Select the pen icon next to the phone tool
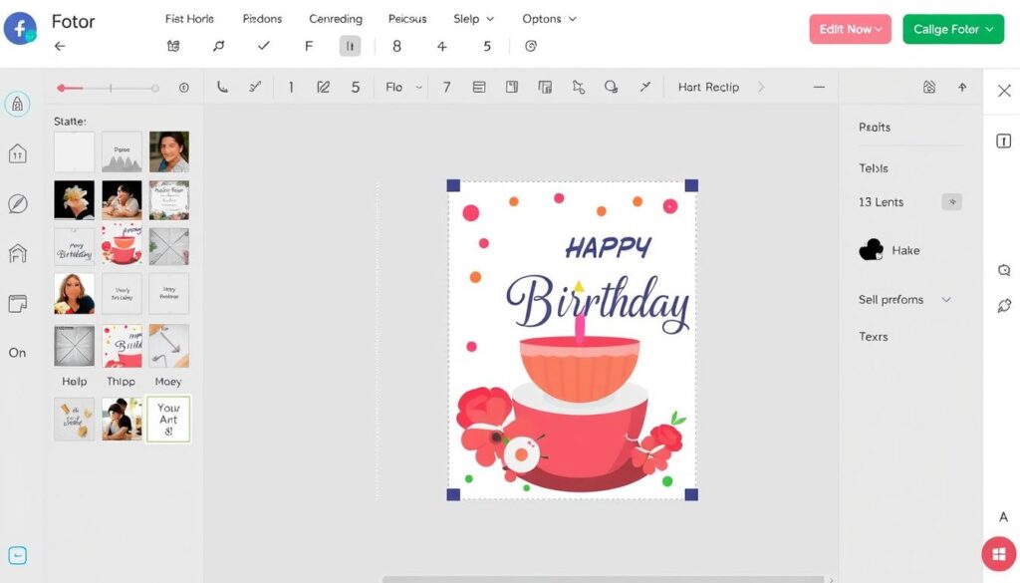This screenshot has height=583, width=1020. click(x=255, y=87)
